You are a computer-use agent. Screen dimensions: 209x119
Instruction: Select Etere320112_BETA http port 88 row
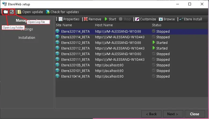132,43
